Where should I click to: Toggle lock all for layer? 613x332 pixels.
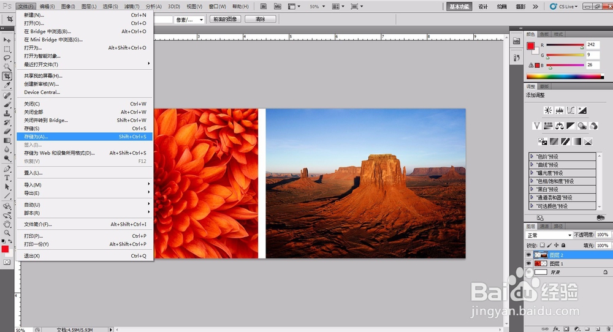coord(563,245)
